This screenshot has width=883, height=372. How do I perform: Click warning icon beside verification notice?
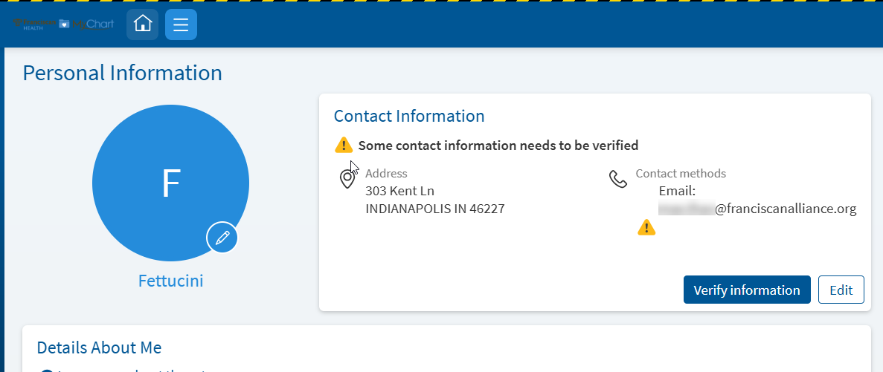coord(344,146)
